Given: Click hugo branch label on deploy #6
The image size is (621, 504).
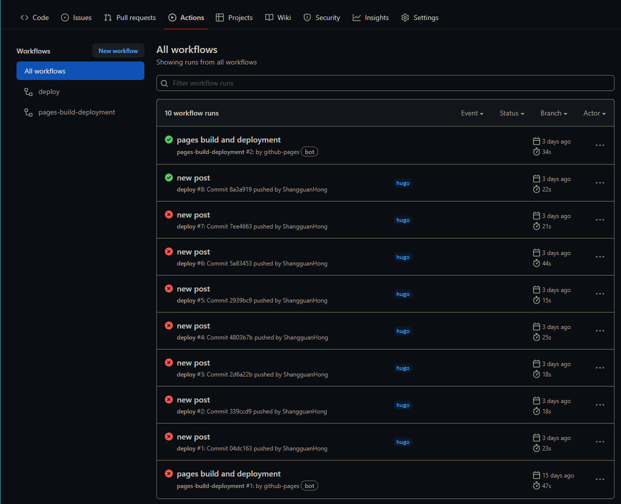Looking at the screenshot, I should 403,257.
